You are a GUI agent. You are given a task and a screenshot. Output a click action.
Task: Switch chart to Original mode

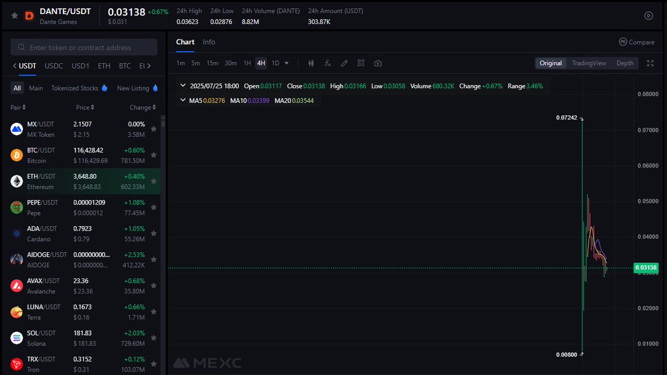click(551, 63)
